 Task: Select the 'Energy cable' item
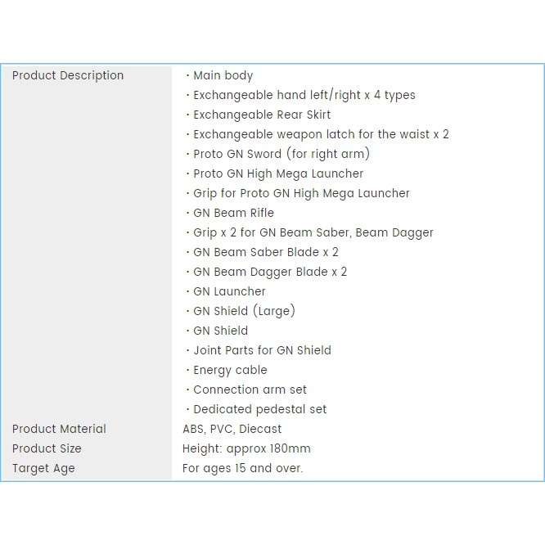pyautogui.click(x=230, y=370)
